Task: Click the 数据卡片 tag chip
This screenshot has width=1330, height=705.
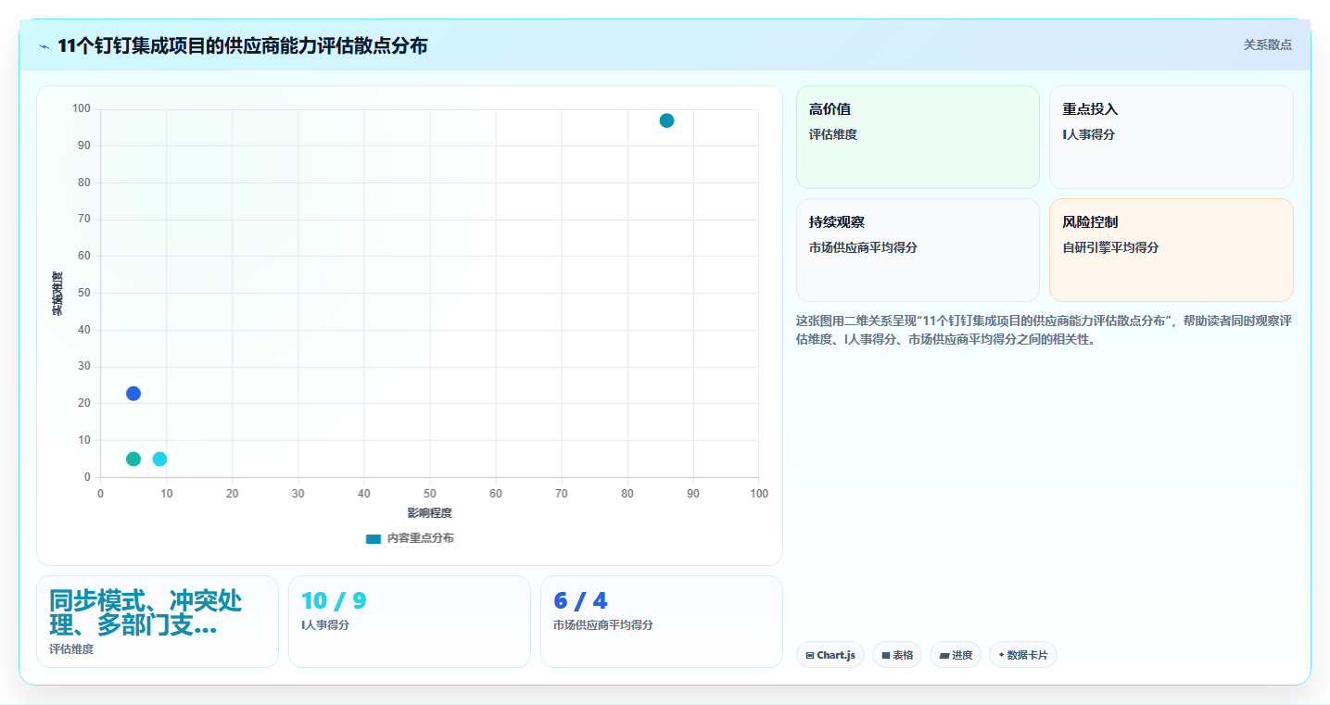Action: 1023,655
